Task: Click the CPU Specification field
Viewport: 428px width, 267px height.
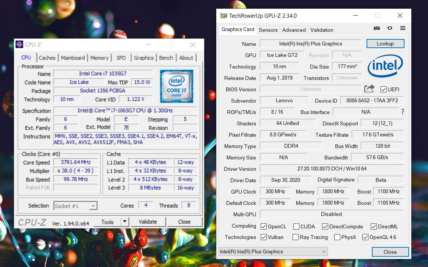Action: tap(125, 111)
